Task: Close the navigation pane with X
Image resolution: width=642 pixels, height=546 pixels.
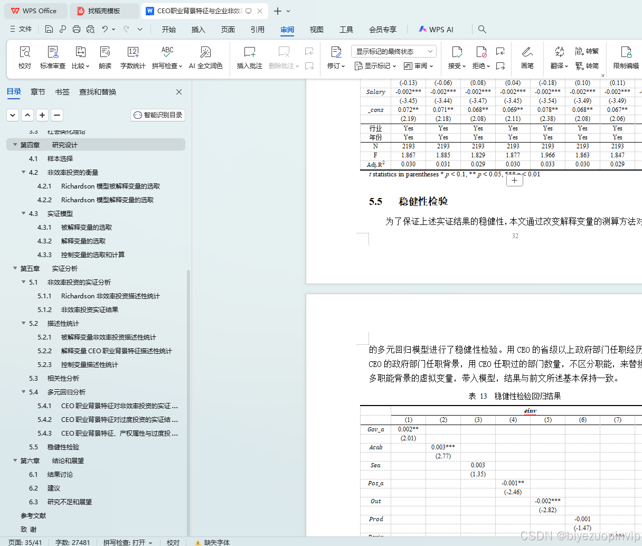Action: [x=179, y=92]
